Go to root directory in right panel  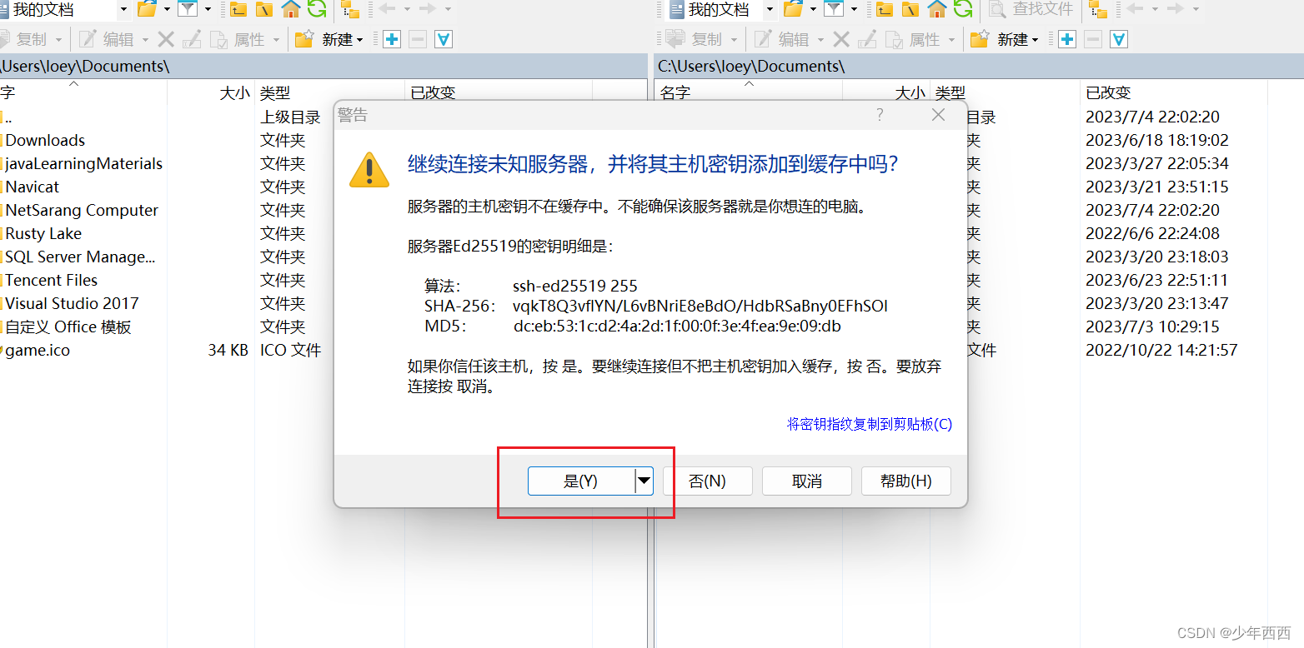click(x=911, y=9)
